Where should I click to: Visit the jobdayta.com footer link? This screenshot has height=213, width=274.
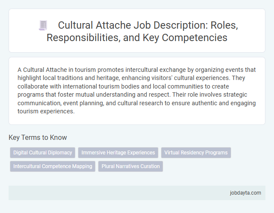pyautogui.click(x=245, y=193)
